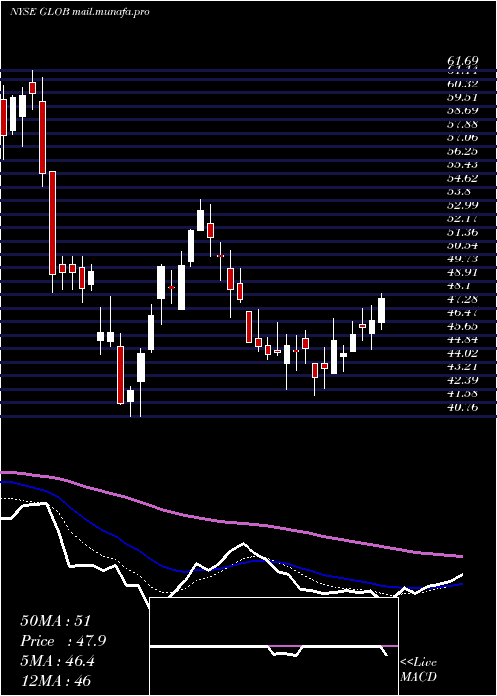This screenshot has height=696, width=497.
Task: Click the 44.84 price axis label
Action: [462, 340]
